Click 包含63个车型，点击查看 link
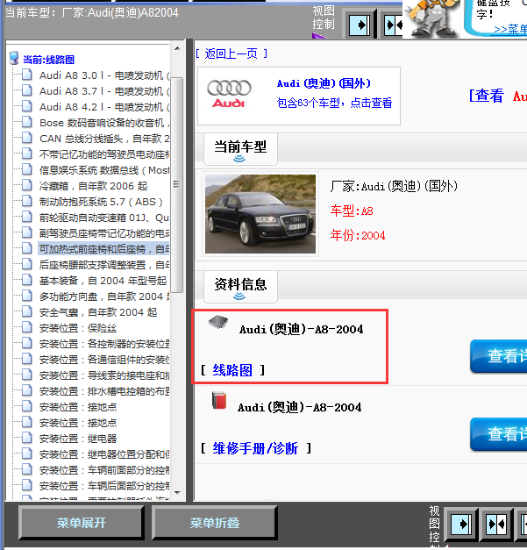 coord(334,103)
